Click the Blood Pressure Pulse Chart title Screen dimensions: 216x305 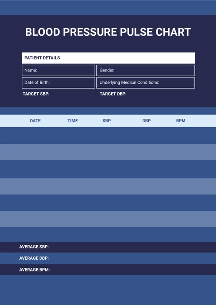coord(108,32)
